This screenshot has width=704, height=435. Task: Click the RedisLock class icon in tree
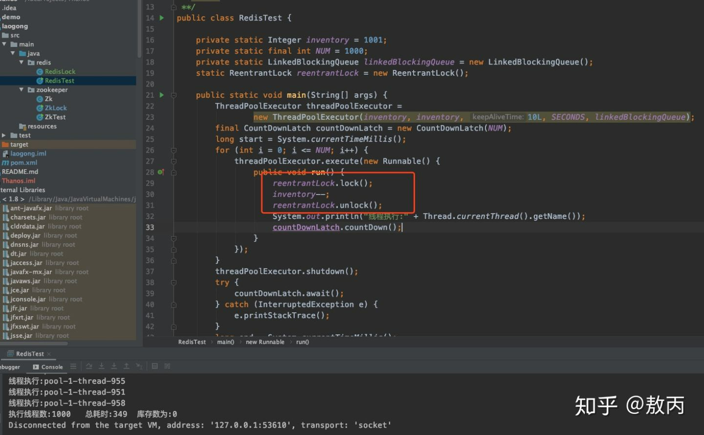click(40, 72)
